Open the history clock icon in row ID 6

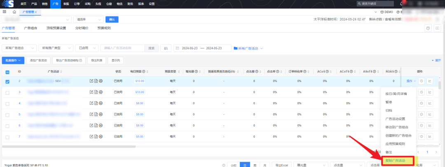(x=422, y=126)
